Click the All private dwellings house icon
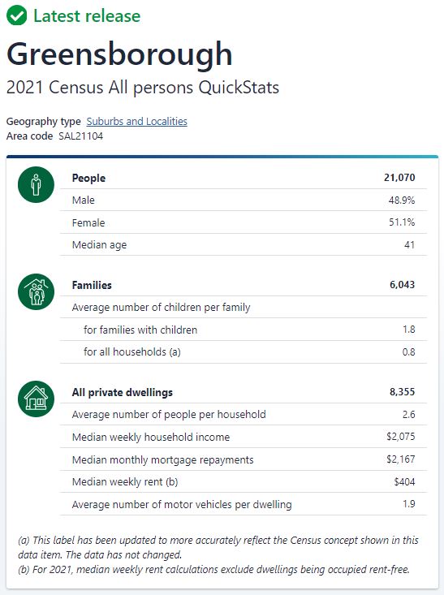Screen dimensions: 444x595 point(36,399)
